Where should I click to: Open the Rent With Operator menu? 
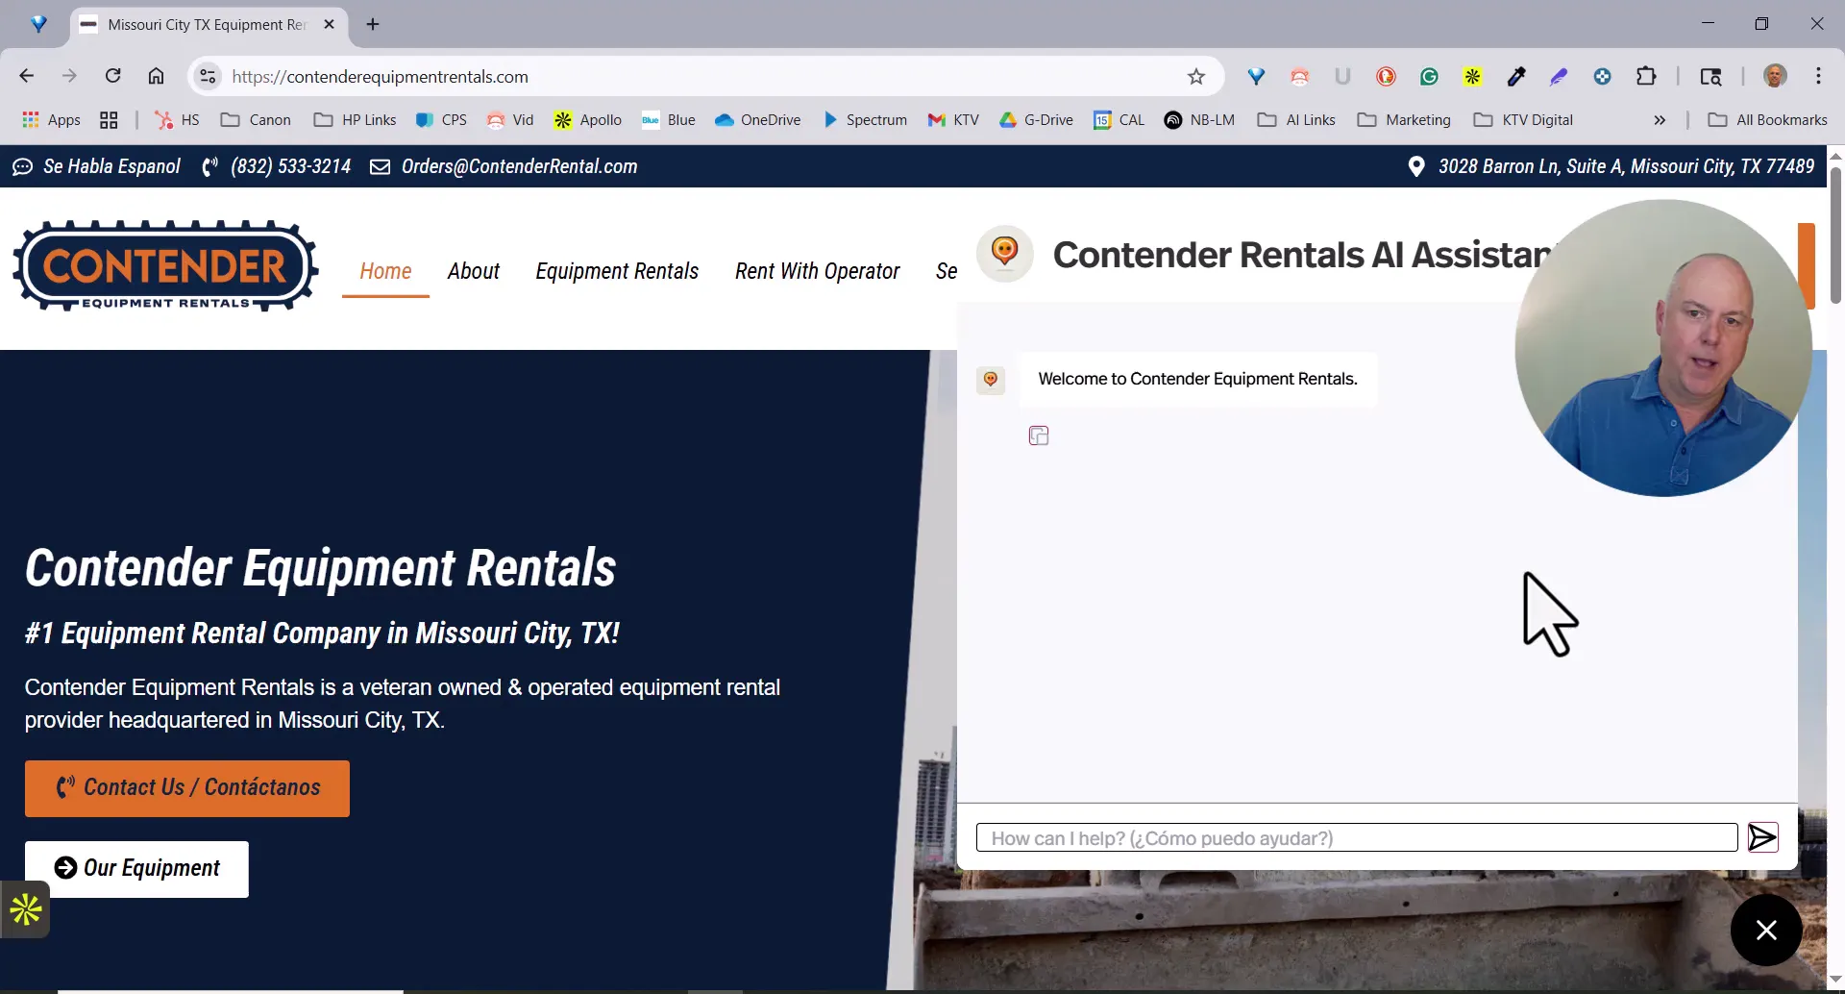pyautogui.click(x=818, y=271)
